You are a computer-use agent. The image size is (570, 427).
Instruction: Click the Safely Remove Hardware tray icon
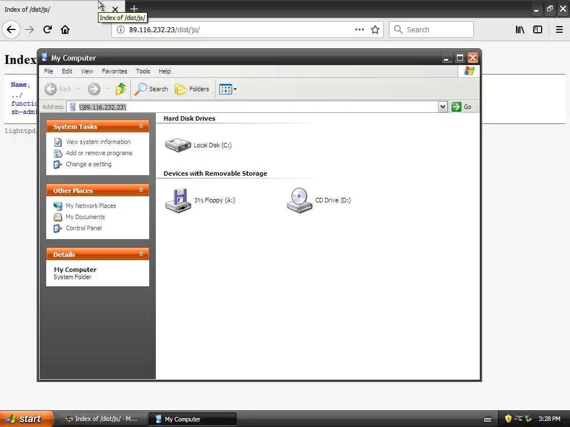click(528, 419)
